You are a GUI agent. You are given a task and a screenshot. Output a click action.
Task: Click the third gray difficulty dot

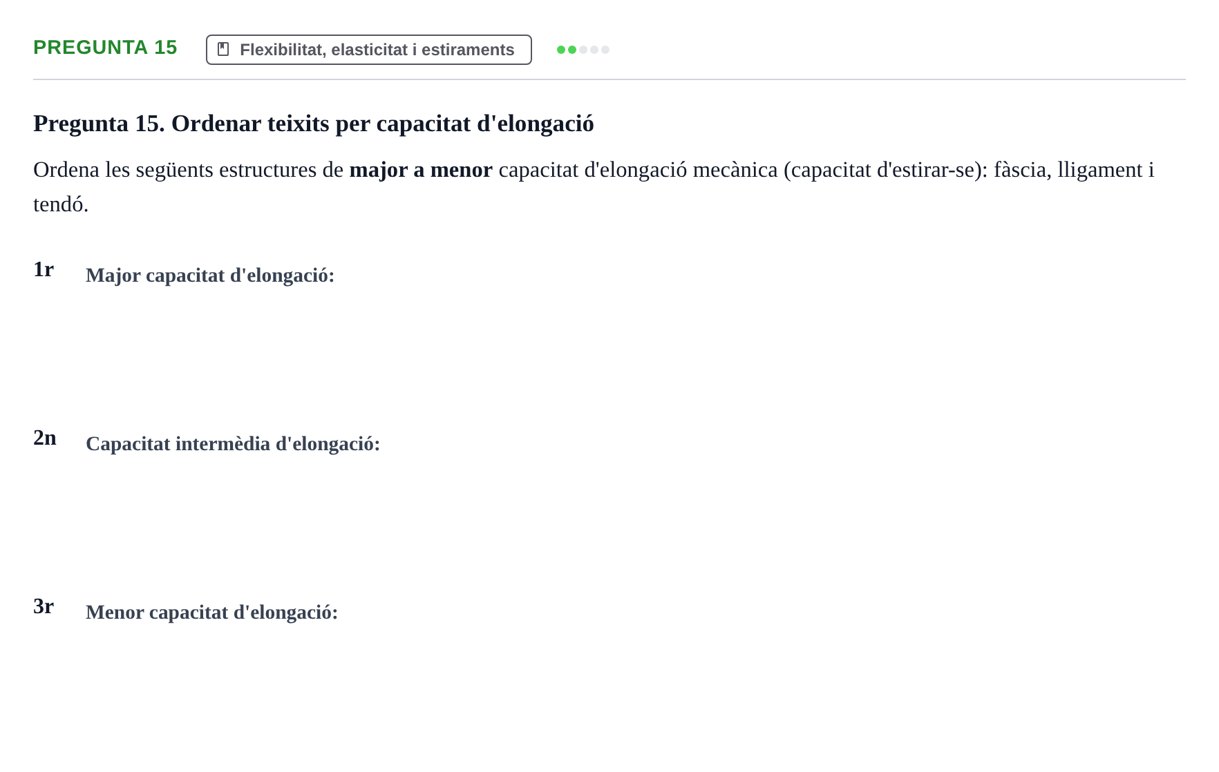tap(583, 50)
